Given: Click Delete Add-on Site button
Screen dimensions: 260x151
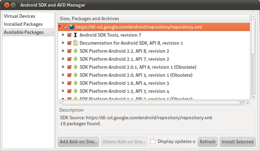Looking at the screenshot, I should (x=124, y=142).
